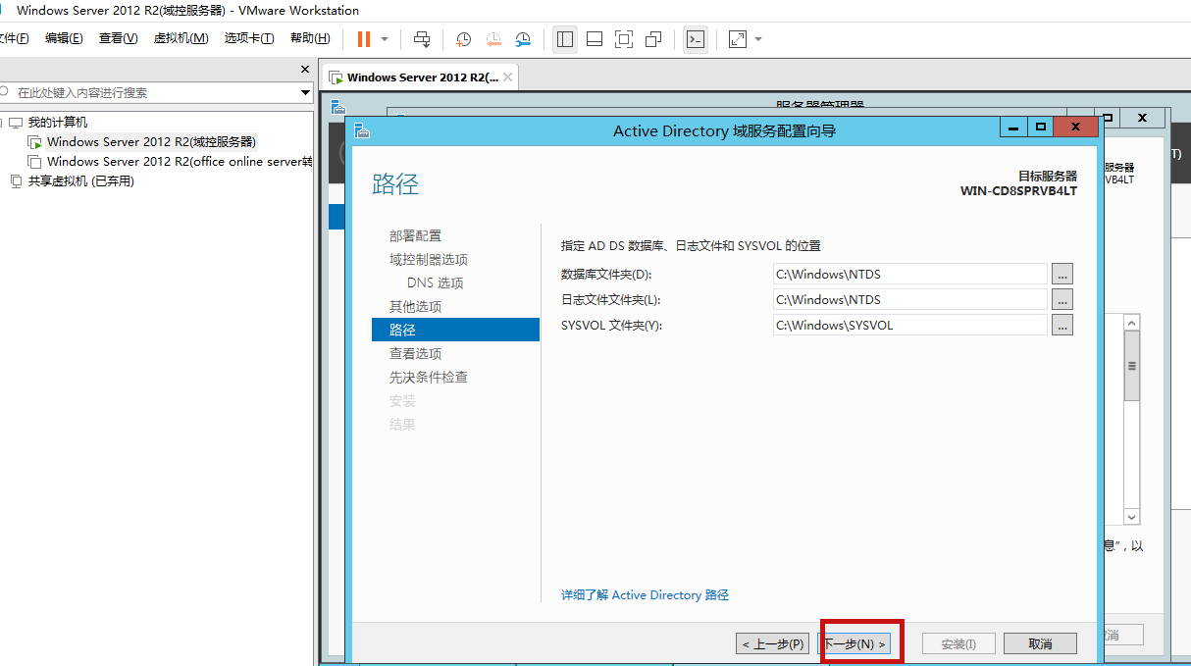This screenshot has height=666, width=1191.
Task: Click the Server Manager scrollbar thumb
Action: pos(1131,366)
